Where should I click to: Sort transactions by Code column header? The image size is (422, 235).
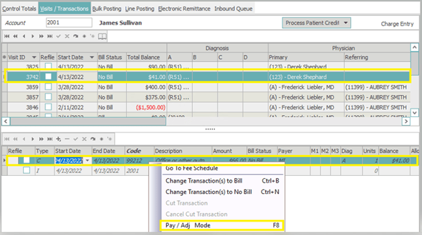click(x=139, y=151)
